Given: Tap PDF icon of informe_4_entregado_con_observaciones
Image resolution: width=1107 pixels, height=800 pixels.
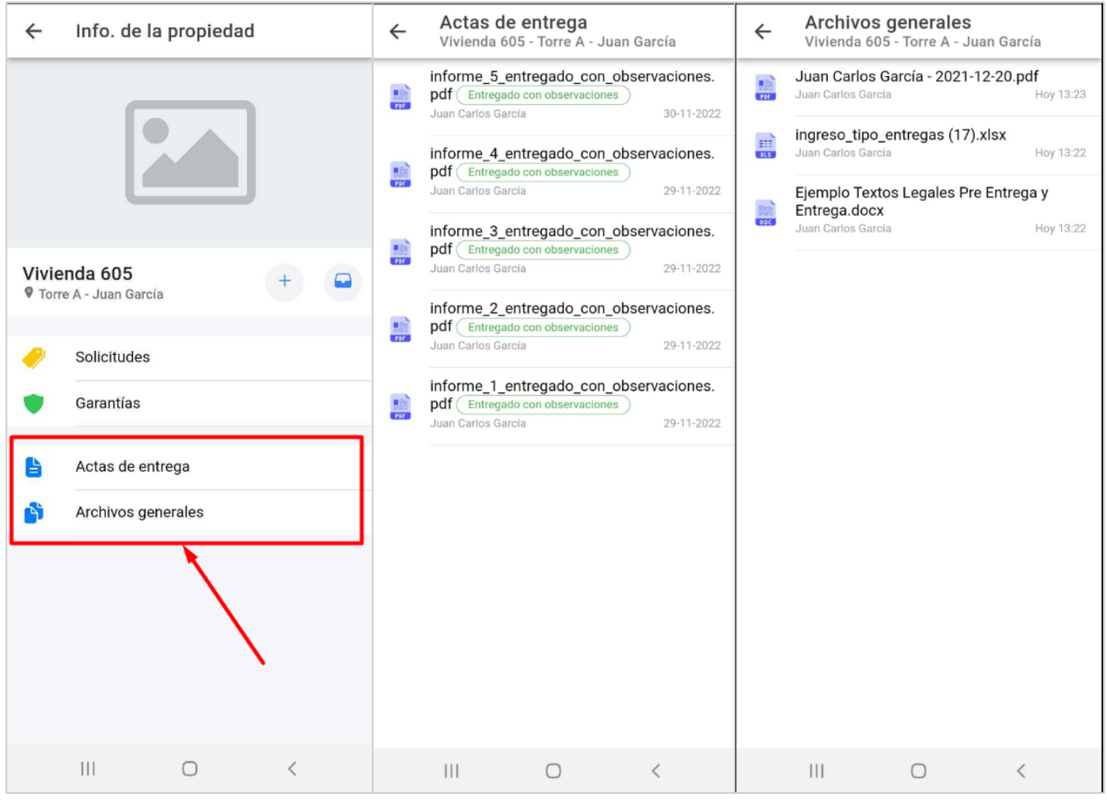Looking at the screenshot, I should point(400,174).
